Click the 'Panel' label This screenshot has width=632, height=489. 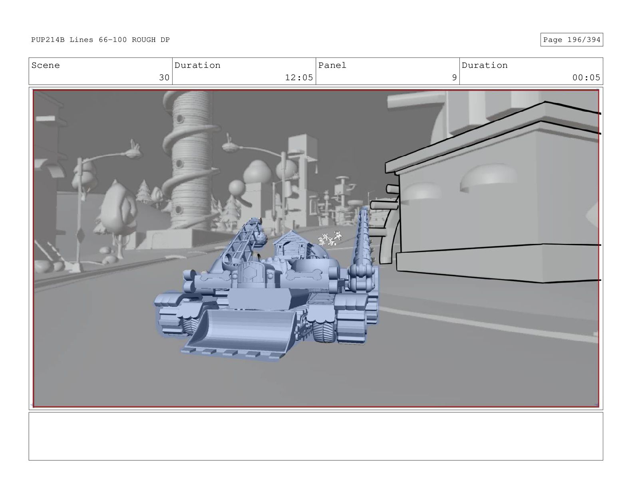click(x=332, y=65)
